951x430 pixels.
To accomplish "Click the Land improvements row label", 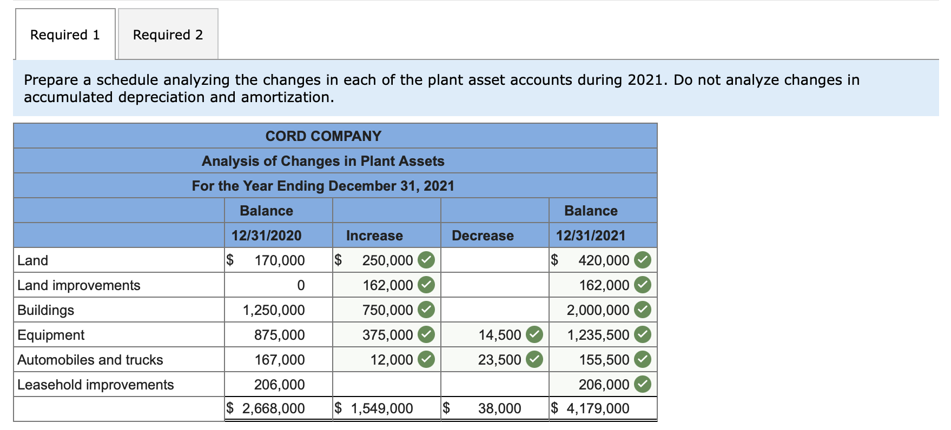I will point(78,285).
